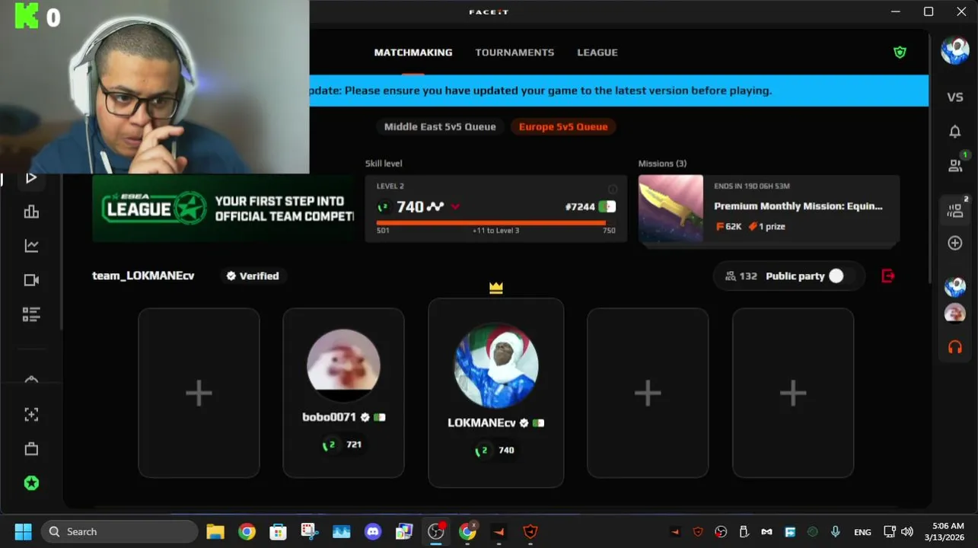
Task: Open File Explorer from the taskbar
Action: [215, 531]
